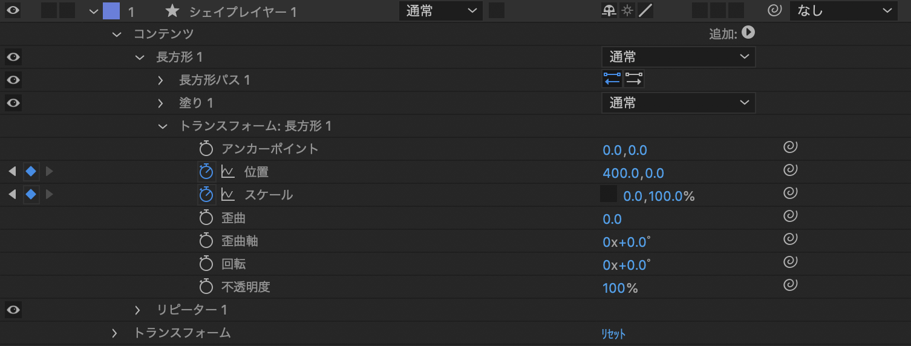
Task: Click the layer label color swatch
Action: tap(111, 11)
